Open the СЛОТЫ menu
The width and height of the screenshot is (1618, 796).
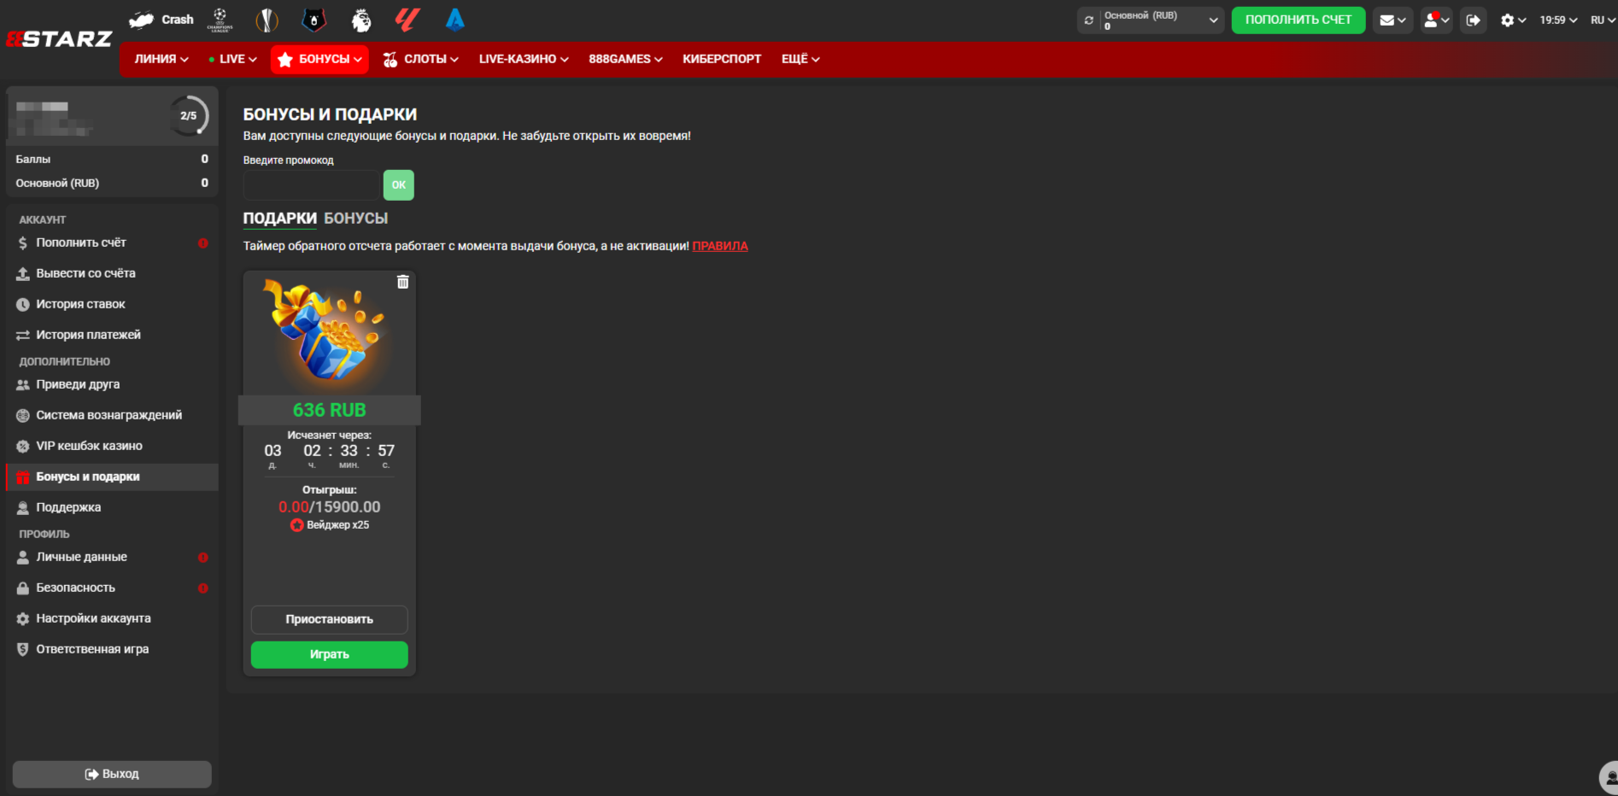(421, 59)
